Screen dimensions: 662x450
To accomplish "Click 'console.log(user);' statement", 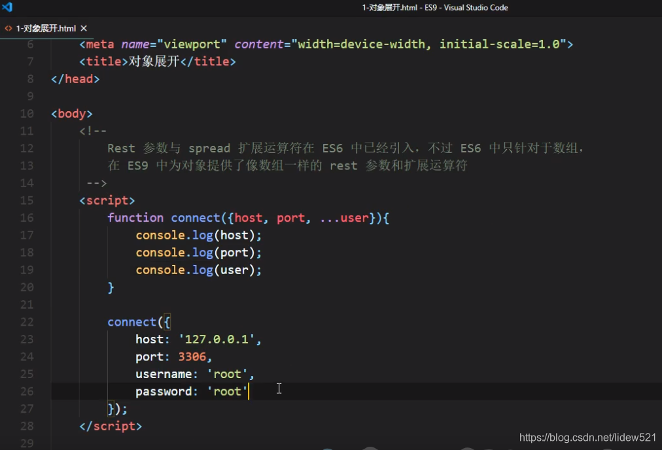I will click(198, 269).
